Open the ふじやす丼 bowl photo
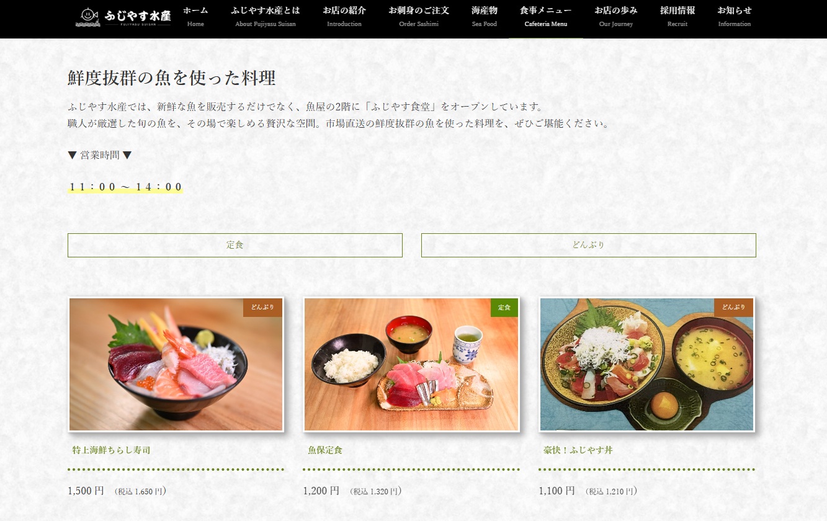827x521 pixels. (647, 364)
